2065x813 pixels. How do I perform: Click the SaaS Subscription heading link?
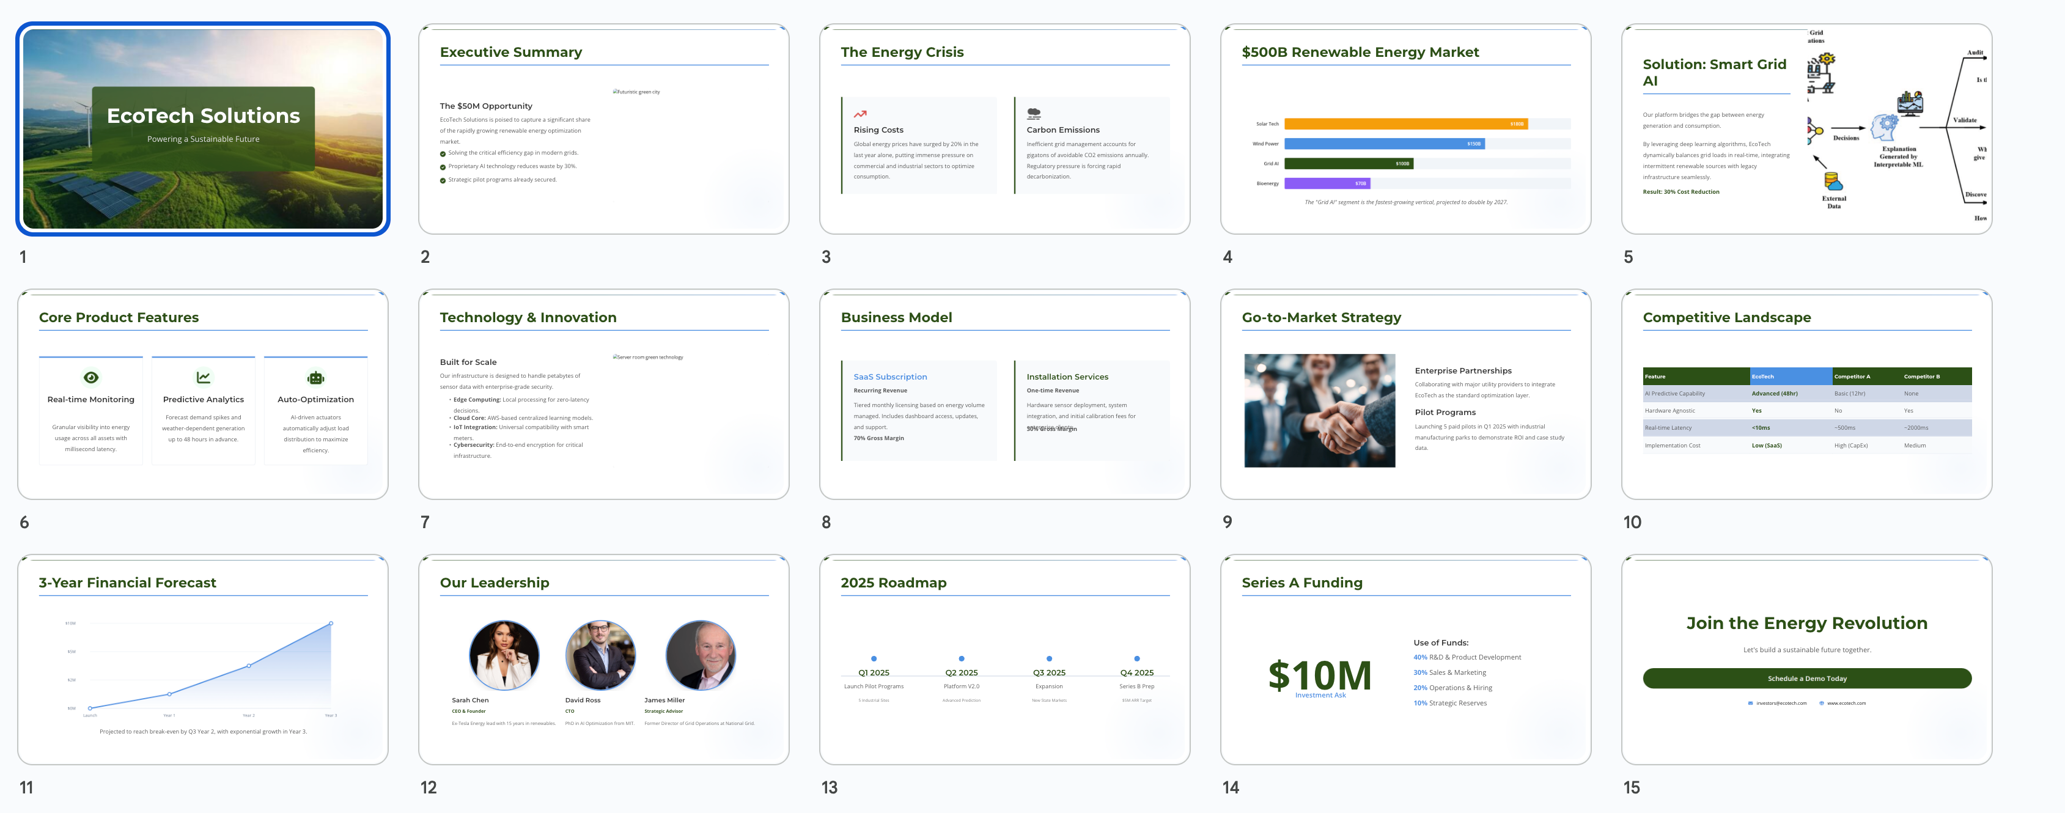(890, 377)
